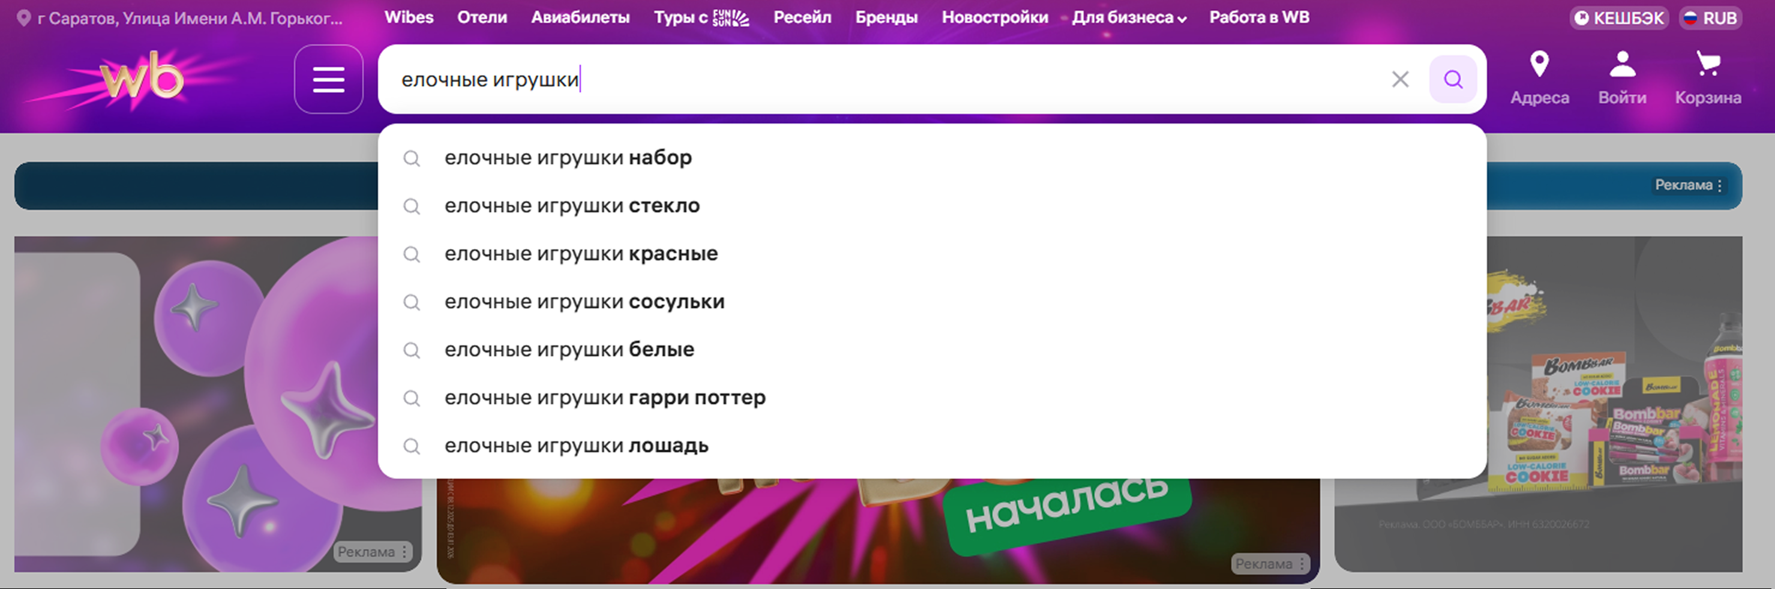This screenshot has width=1775, height=589.
Task: Pick suggestion елочные игрушки стекло
Action: click(571, 206)
